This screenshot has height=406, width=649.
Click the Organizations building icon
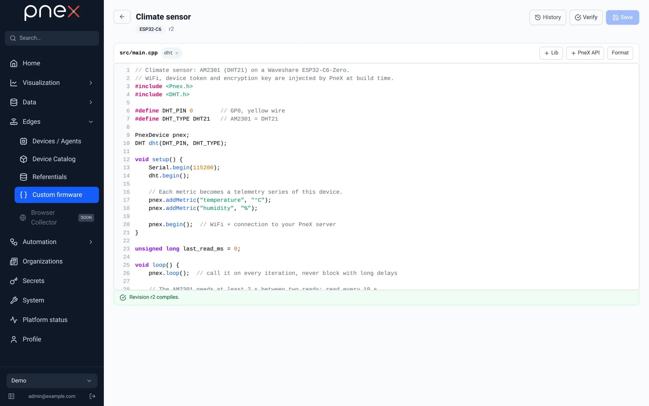(14, 261)
